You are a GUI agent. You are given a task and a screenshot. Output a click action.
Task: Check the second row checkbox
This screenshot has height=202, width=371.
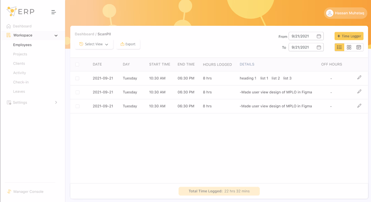(77, 92)
